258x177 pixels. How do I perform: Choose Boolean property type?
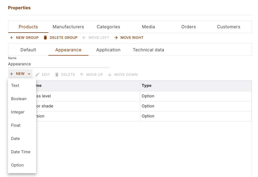click(x=22, y=99)
